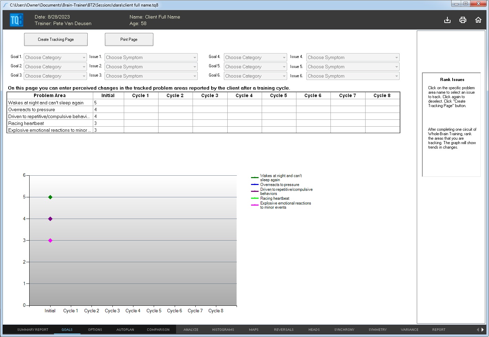Click the Print Page button
Viewport: 489px width, 337px height.
pyautogui.click(x=129, y=39)
